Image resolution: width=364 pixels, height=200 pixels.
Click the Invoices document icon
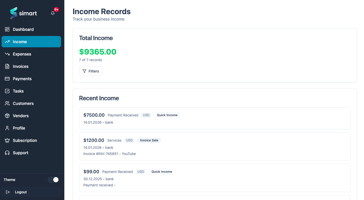coord(7,66)
